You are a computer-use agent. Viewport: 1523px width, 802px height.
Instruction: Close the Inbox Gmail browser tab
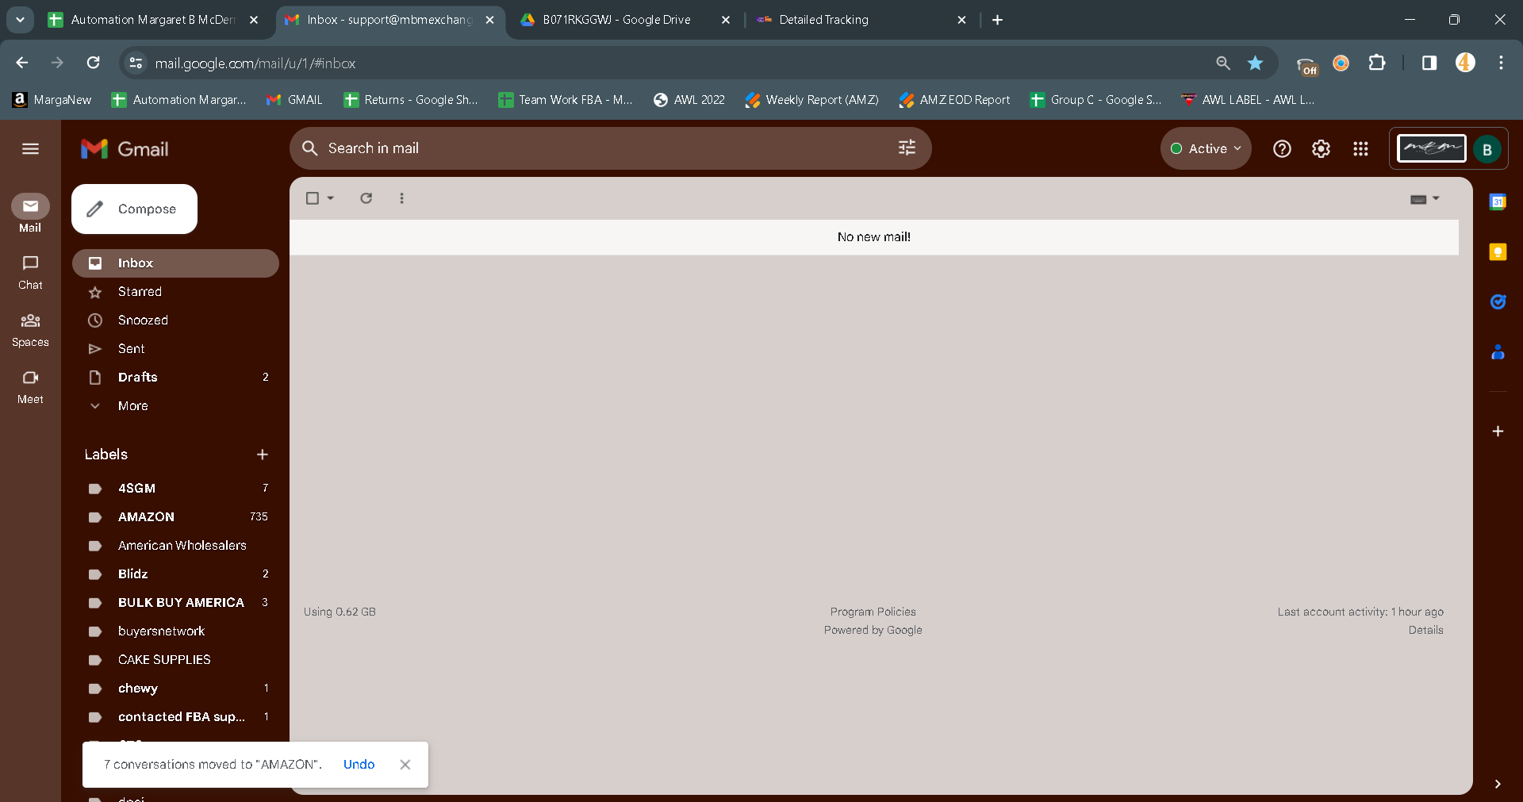(490, 20)
